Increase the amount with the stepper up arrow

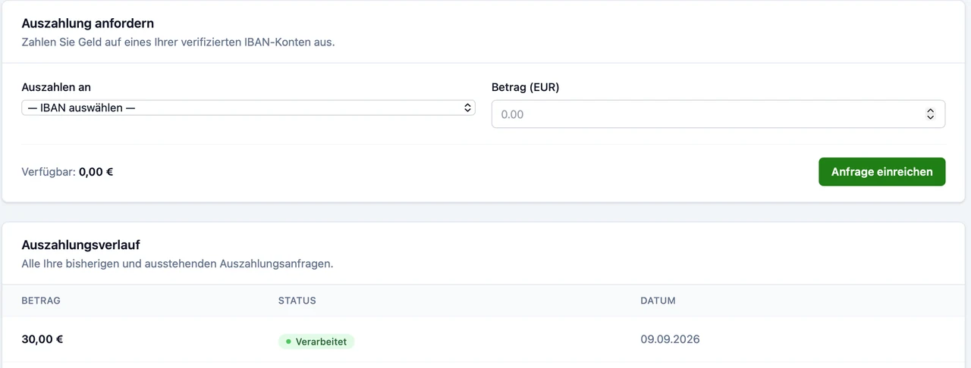pos(931,111)
